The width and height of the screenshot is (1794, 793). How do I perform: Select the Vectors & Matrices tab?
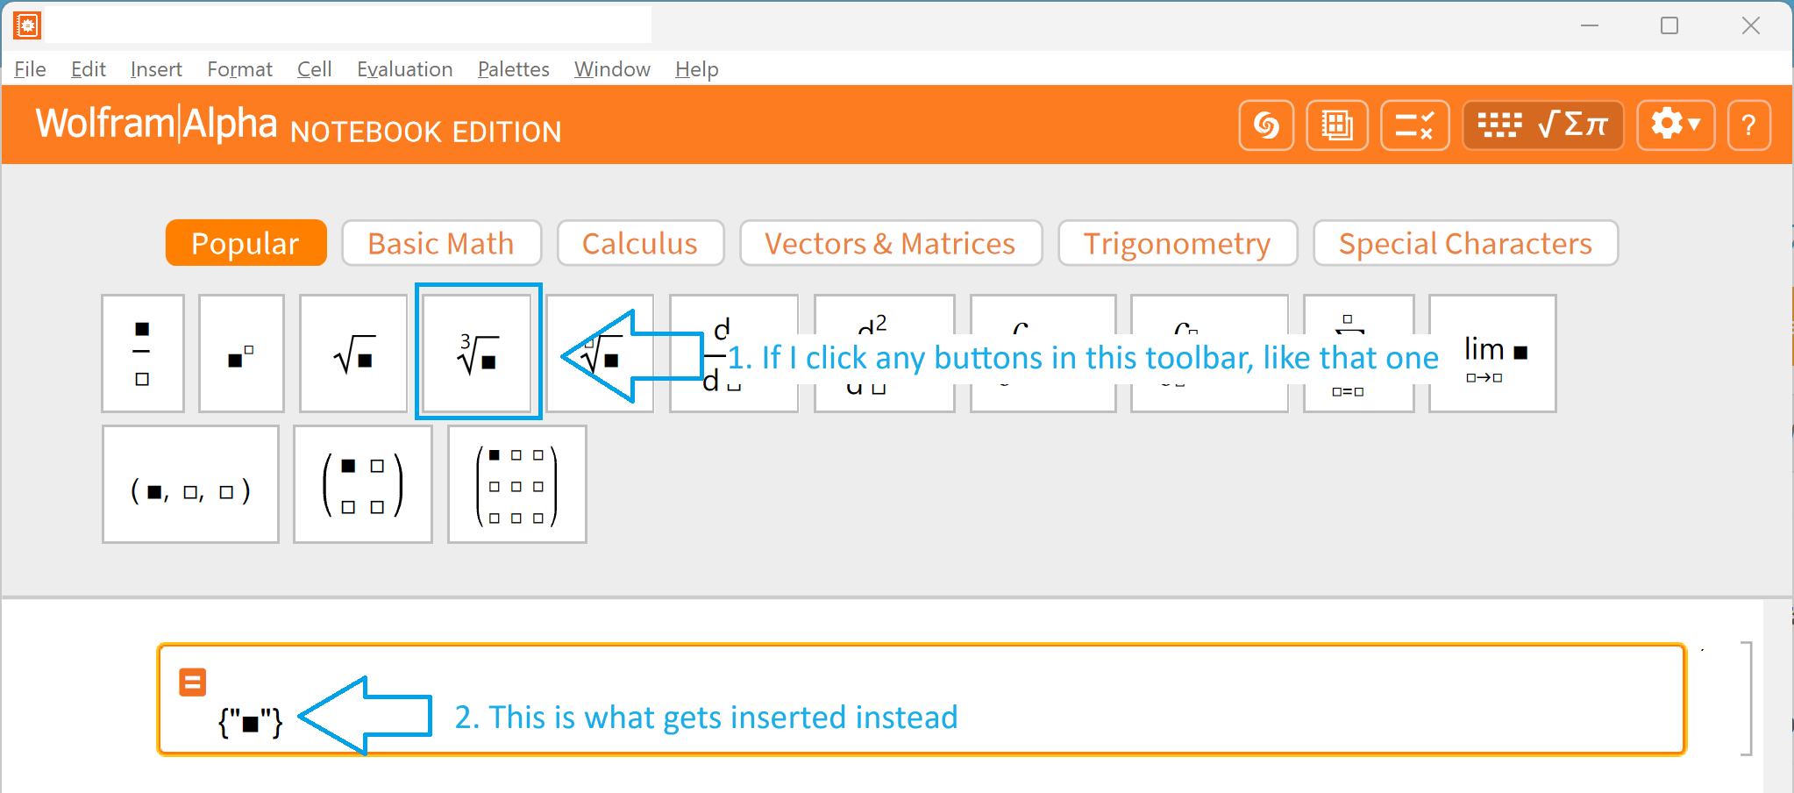coord(891,243)
